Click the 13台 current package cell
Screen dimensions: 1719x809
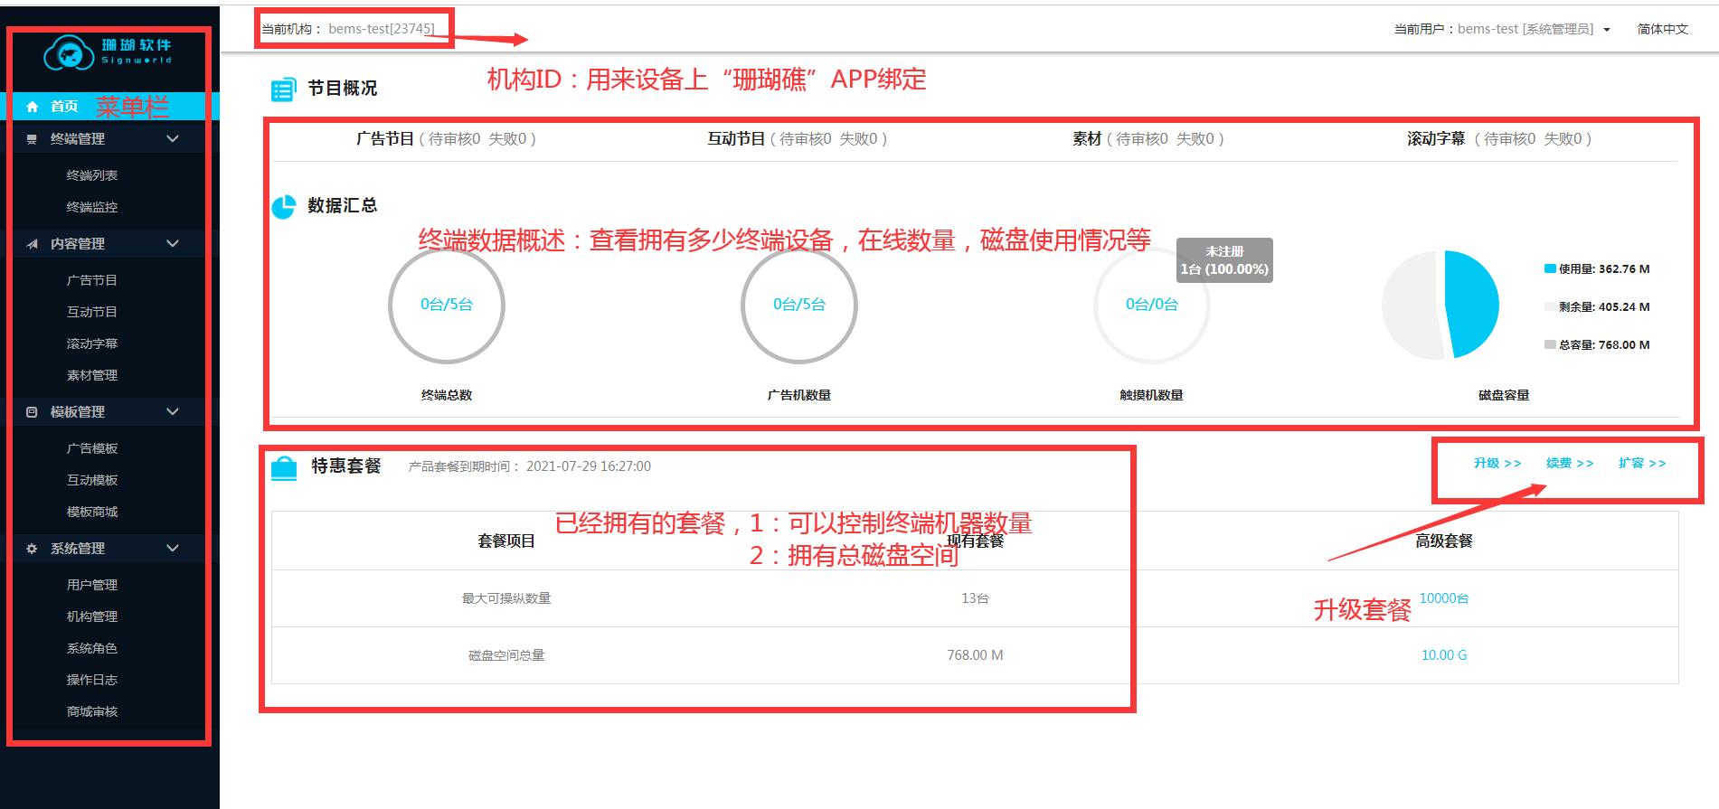tap(975, 598)
